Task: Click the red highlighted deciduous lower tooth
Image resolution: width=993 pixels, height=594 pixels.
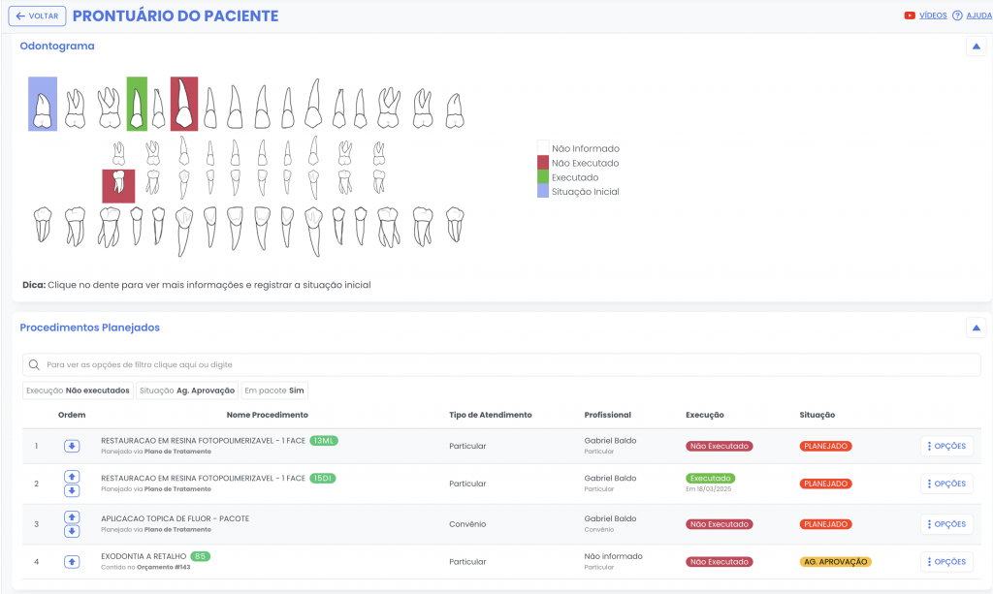Action: click(118, 185)
